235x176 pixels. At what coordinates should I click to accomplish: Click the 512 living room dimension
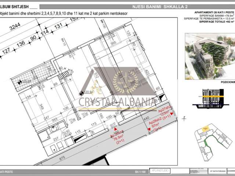point(96,75)
